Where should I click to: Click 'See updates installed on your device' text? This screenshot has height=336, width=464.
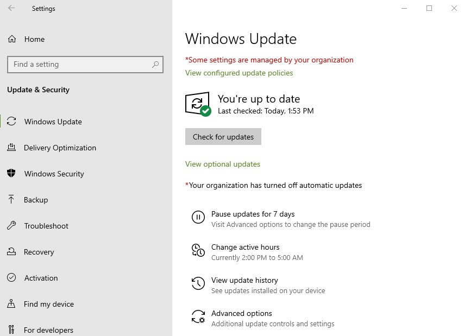point(268,290)
